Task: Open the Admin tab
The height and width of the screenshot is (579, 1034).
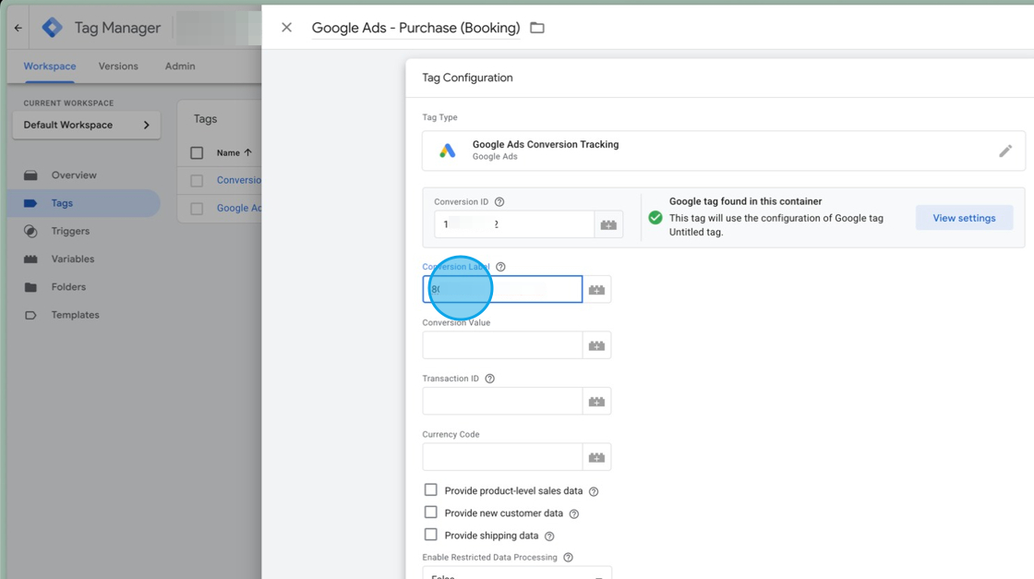Action: click(180, 66)
